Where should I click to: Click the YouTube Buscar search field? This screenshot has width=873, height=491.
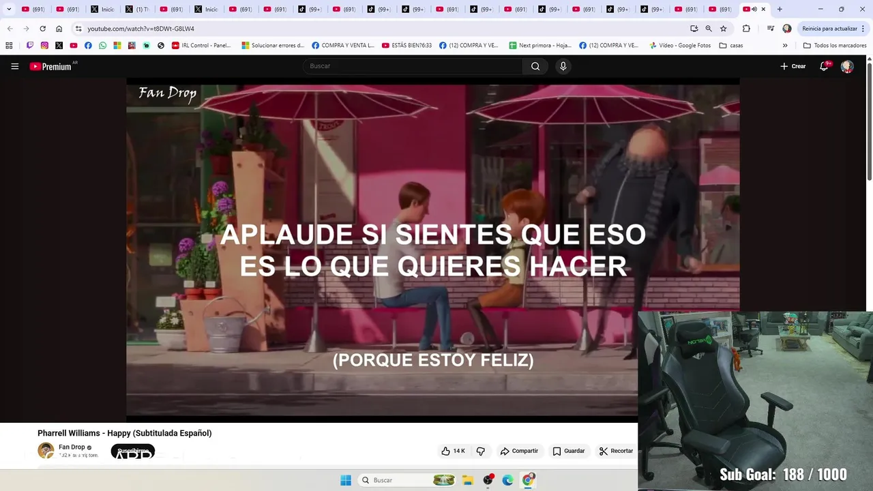pyautogui.click(x=413, y=66)
